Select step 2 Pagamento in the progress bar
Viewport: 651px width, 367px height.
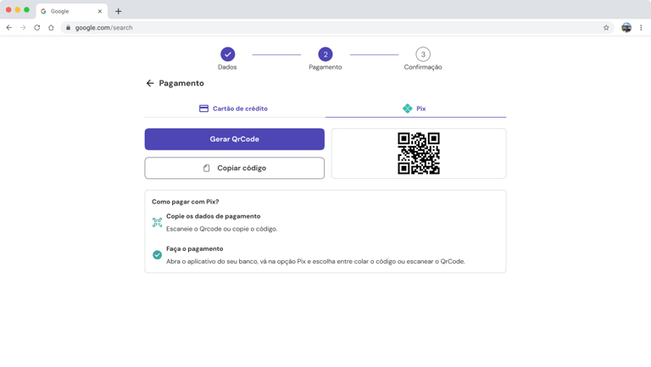click(325, 54)
